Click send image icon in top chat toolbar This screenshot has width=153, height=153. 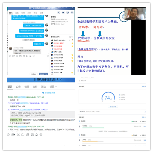coord(27,56)
